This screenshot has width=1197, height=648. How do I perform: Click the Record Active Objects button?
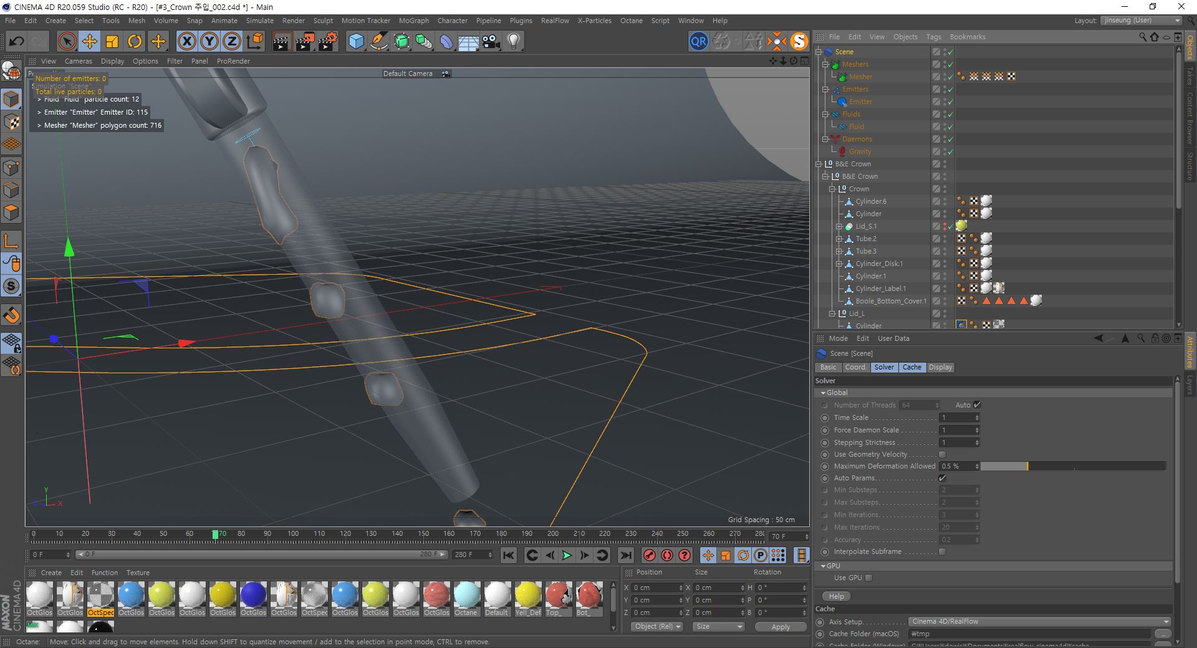pos(650,555)
